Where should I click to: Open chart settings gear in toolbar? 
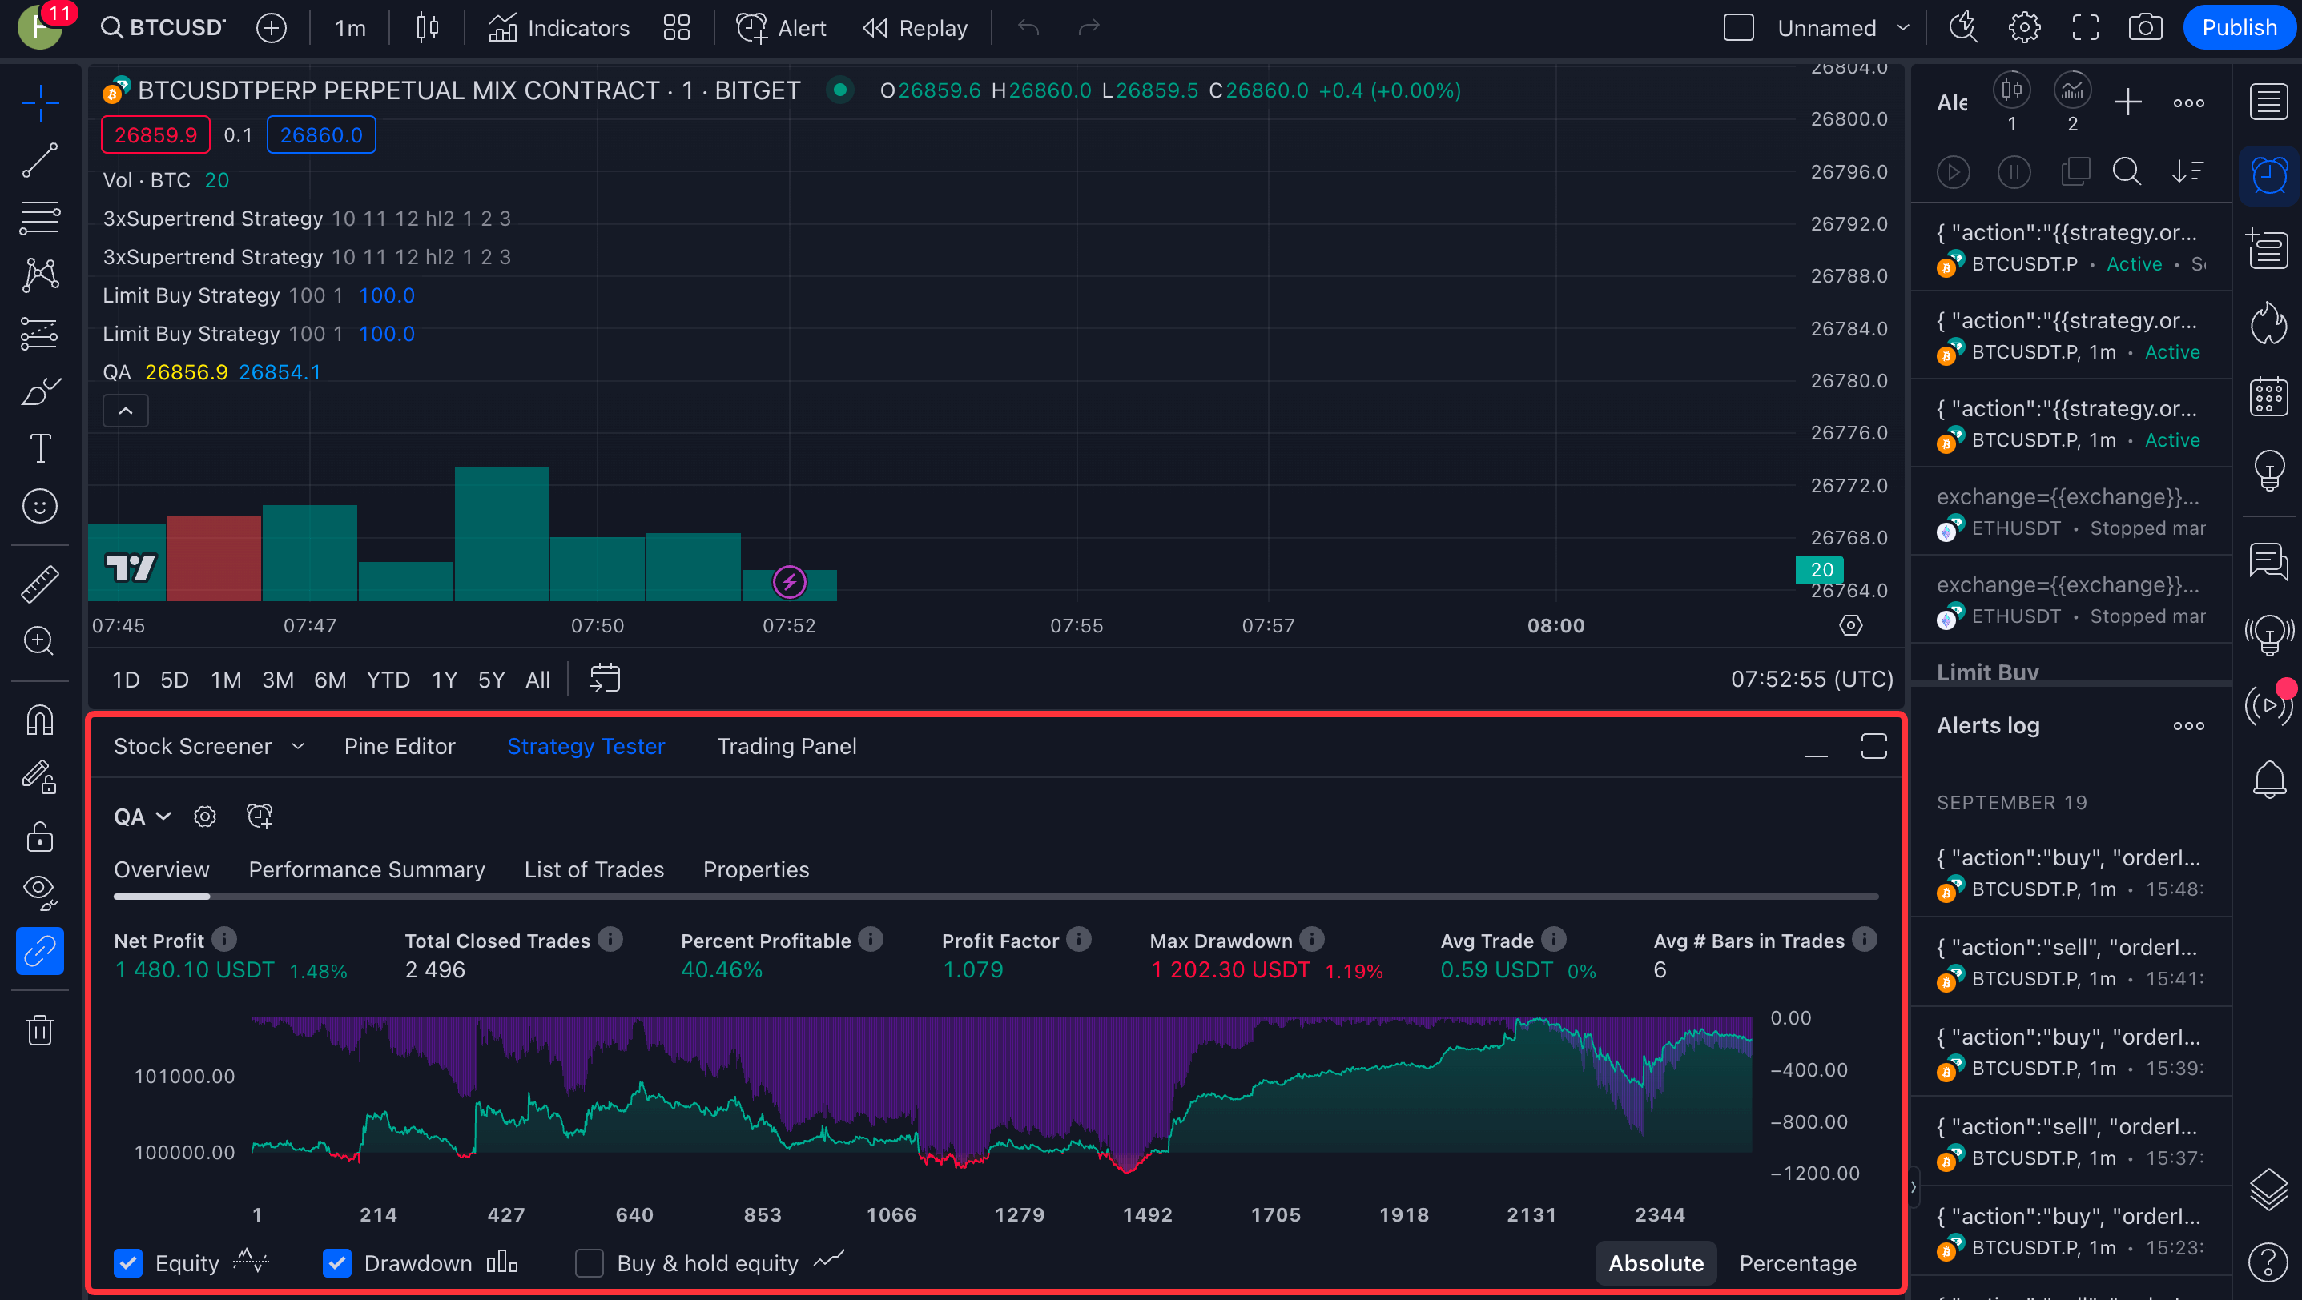pos(2024,28)
